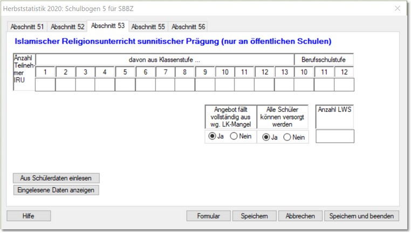Open the Abschnitt 52 tab
Screen dimensions: 411x233
tap(67, 26)
